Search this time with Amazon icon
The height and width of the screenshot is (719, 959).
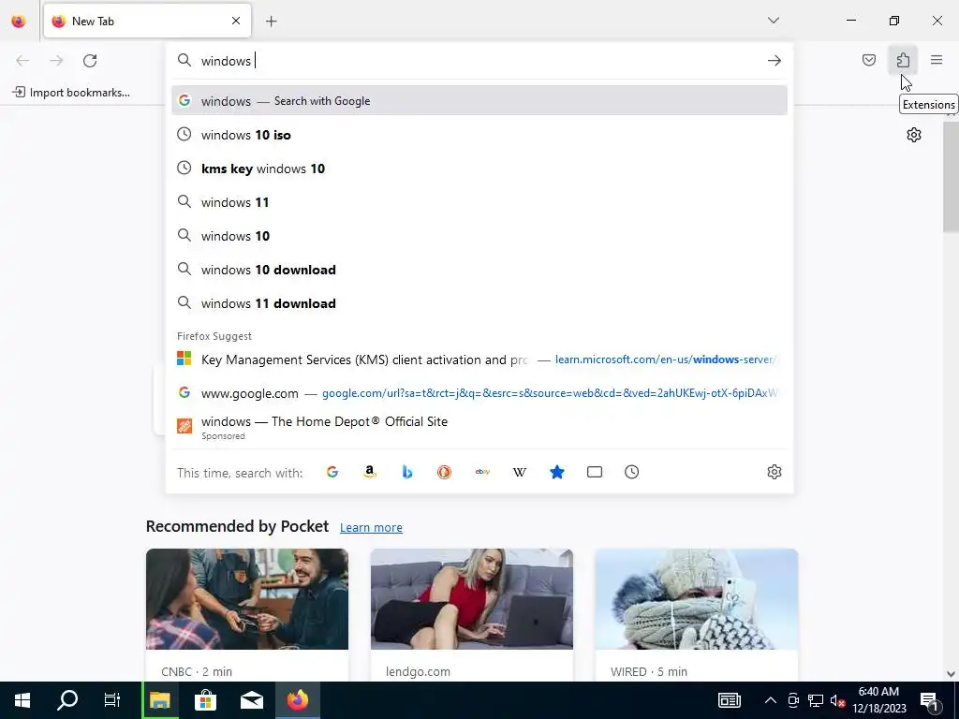pyautogui.click(x=369, y=472)
